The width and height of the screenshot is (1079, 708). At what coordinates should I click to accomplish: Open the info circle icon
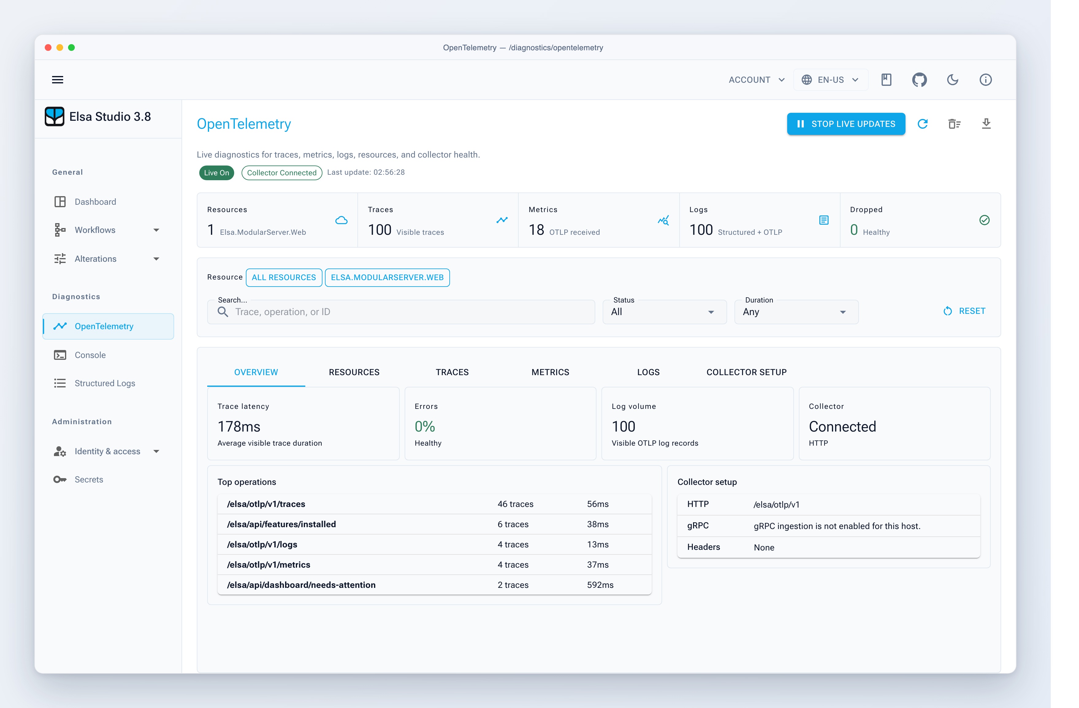click(x=986, y=80)
